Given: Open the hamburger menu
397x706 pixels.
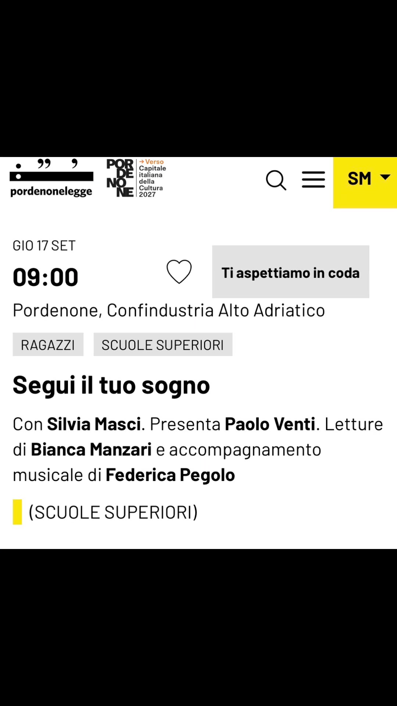Looking at the screenshot, I should (x=314, y=180).
